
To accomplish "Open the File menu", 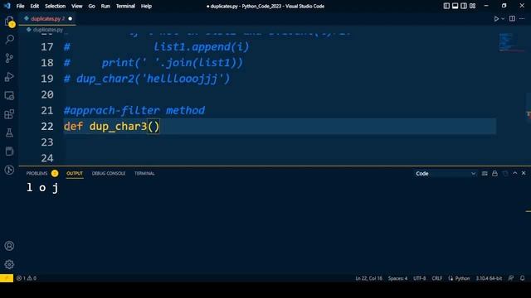I will (x=20, y=6).
